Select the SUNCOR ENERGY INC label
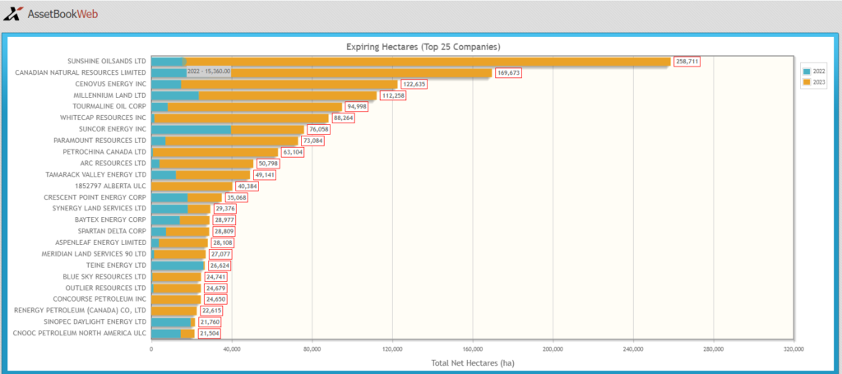842x374 pixels. tap(112, 129)
